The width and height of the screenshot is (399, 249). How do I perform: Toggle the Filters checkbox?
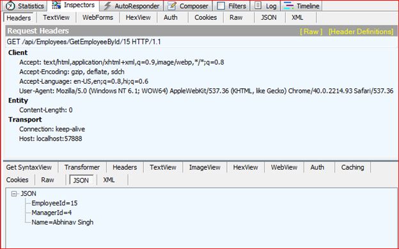pos(221,6)
